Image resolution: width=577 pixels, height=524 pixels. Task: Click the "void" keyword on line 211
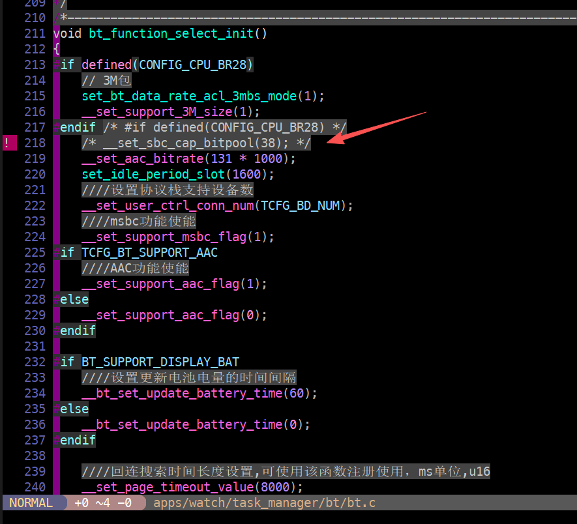pos(67,33)
